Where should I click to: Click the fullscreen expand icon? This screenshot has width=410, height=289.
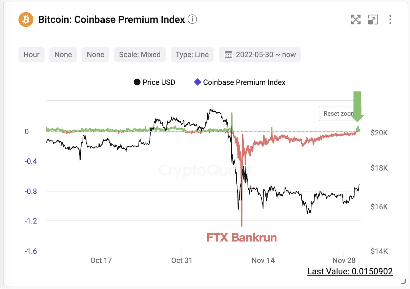pyautogui.click(x=356, y=19)
